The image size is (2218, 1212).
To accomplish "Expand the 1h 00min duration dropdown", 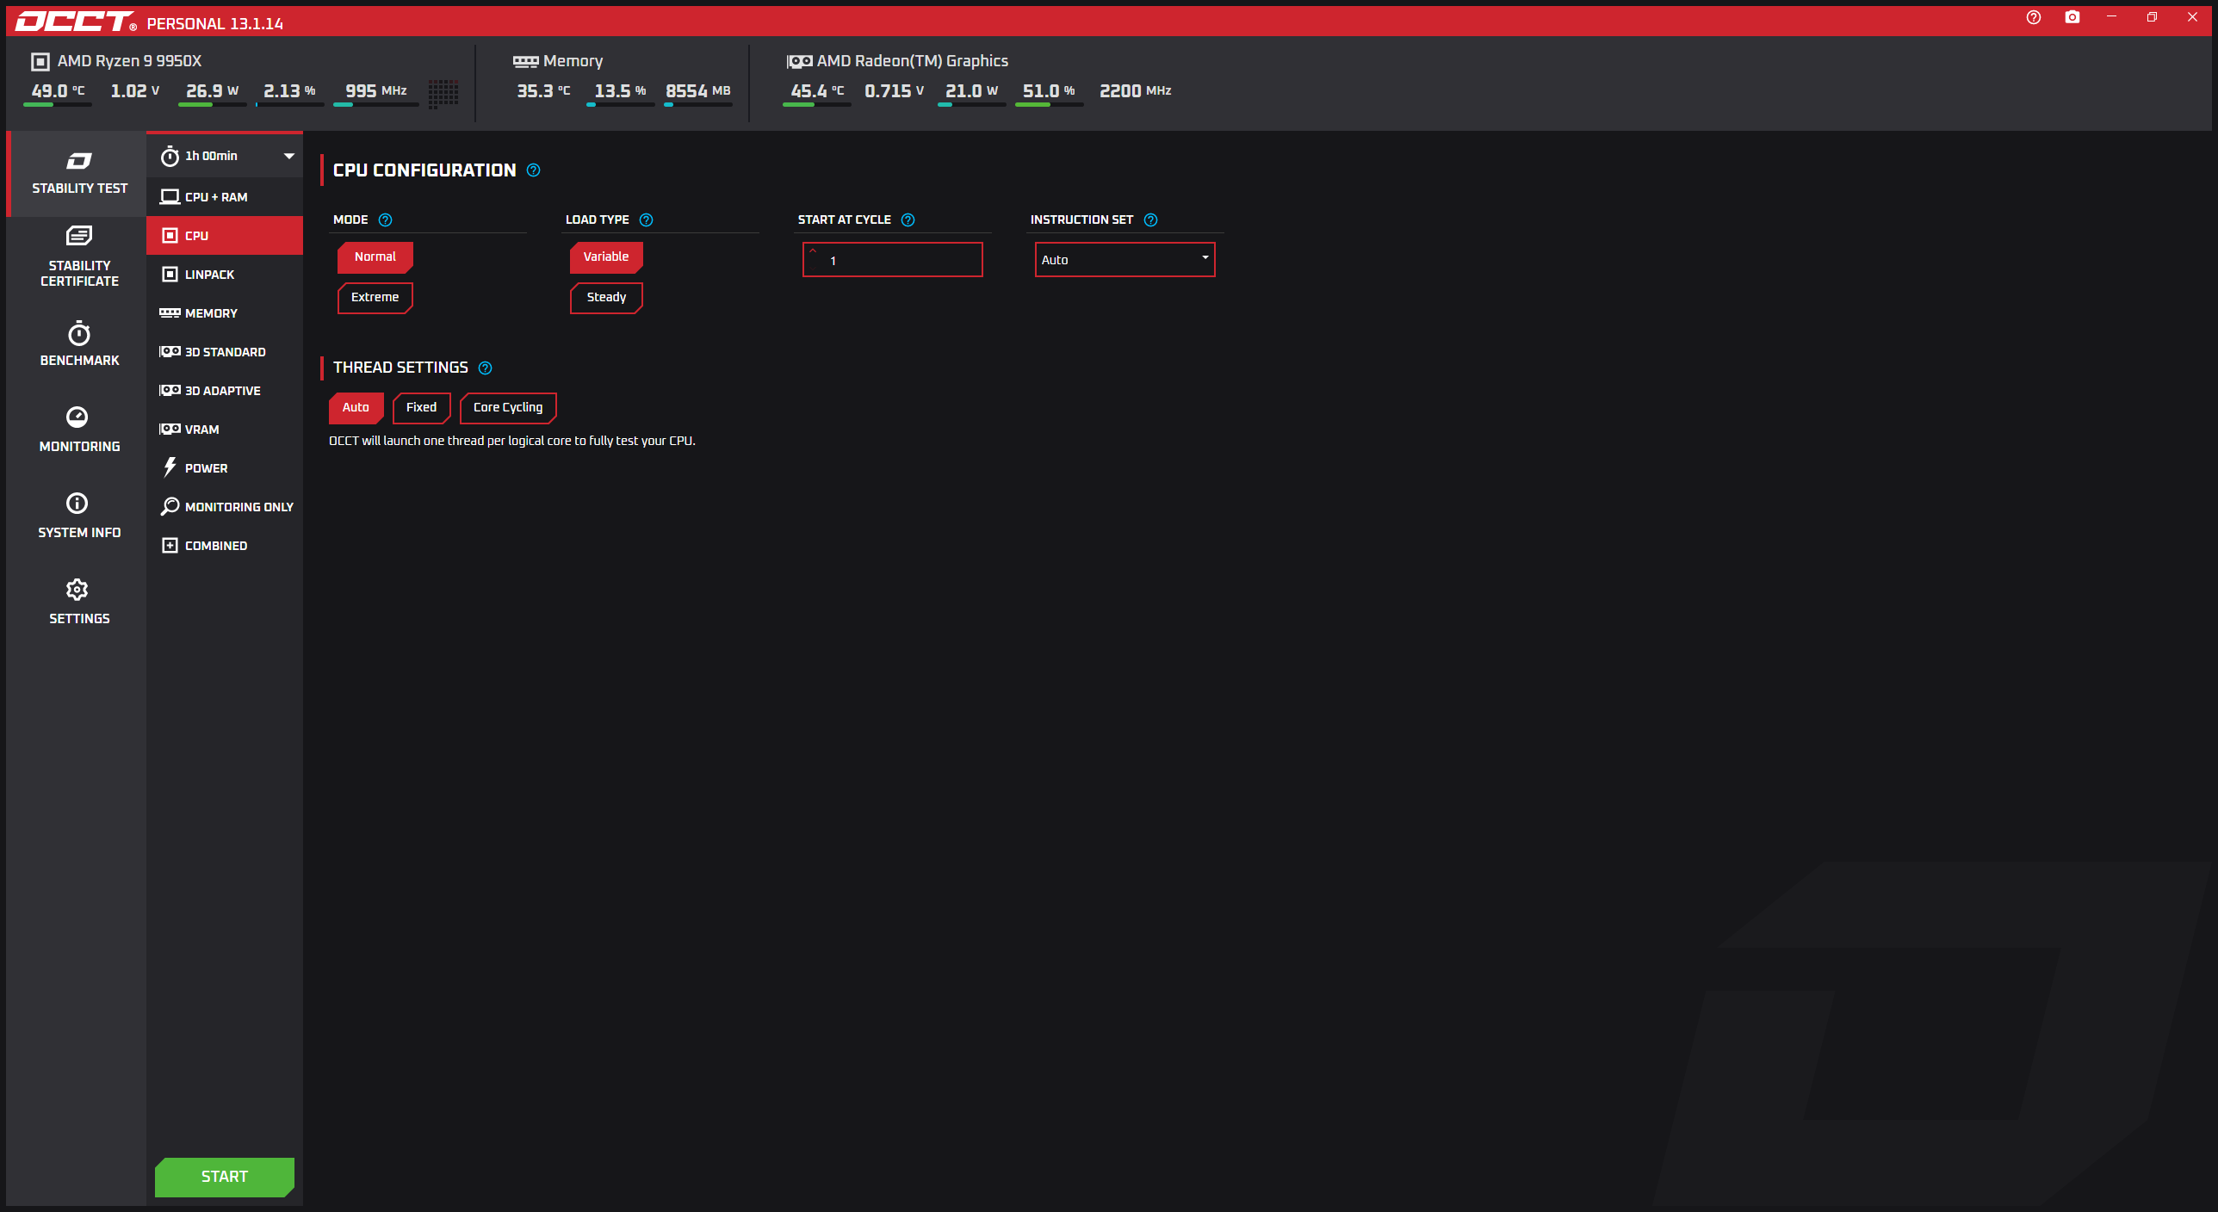I will tap(226, 156).
